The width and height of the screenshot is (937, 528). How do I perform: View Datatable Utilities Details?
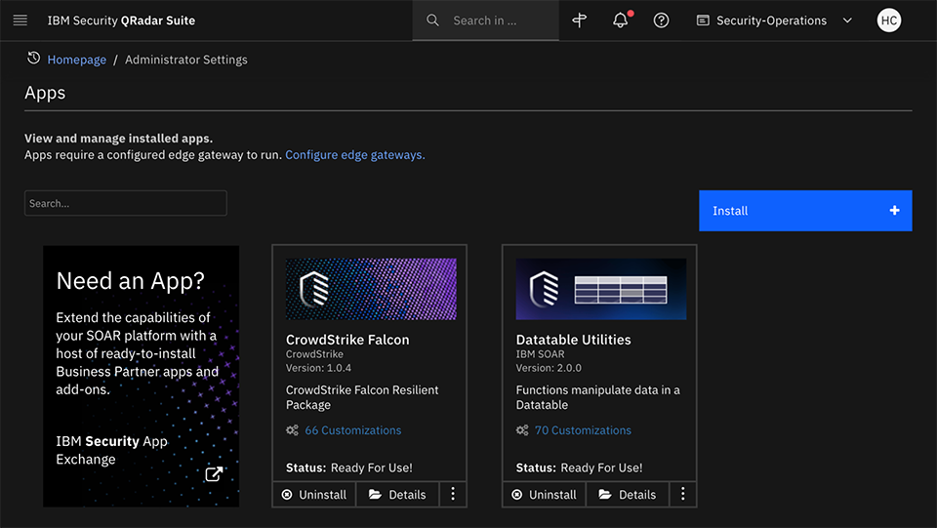pyautogui.click(x=628, y=495)
